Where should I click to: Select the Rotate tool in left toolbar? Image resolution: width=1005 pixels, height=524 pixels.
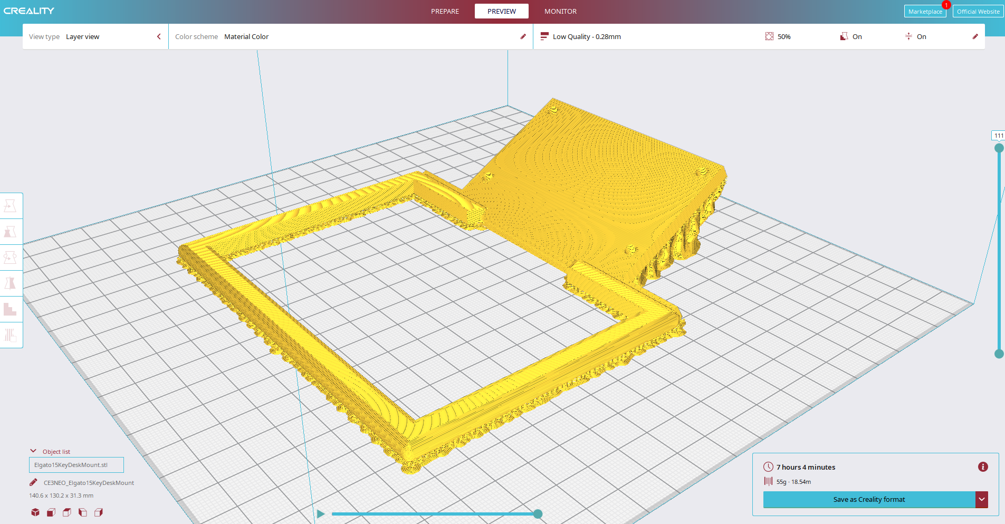tap(10, 258)
